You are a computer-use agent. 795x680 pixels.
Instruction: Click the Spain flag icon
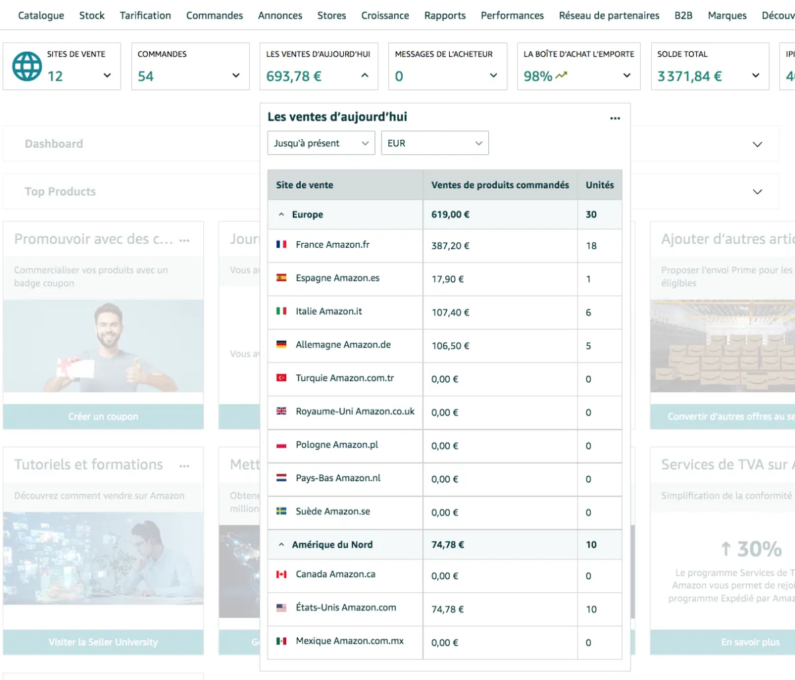point(282,278)
